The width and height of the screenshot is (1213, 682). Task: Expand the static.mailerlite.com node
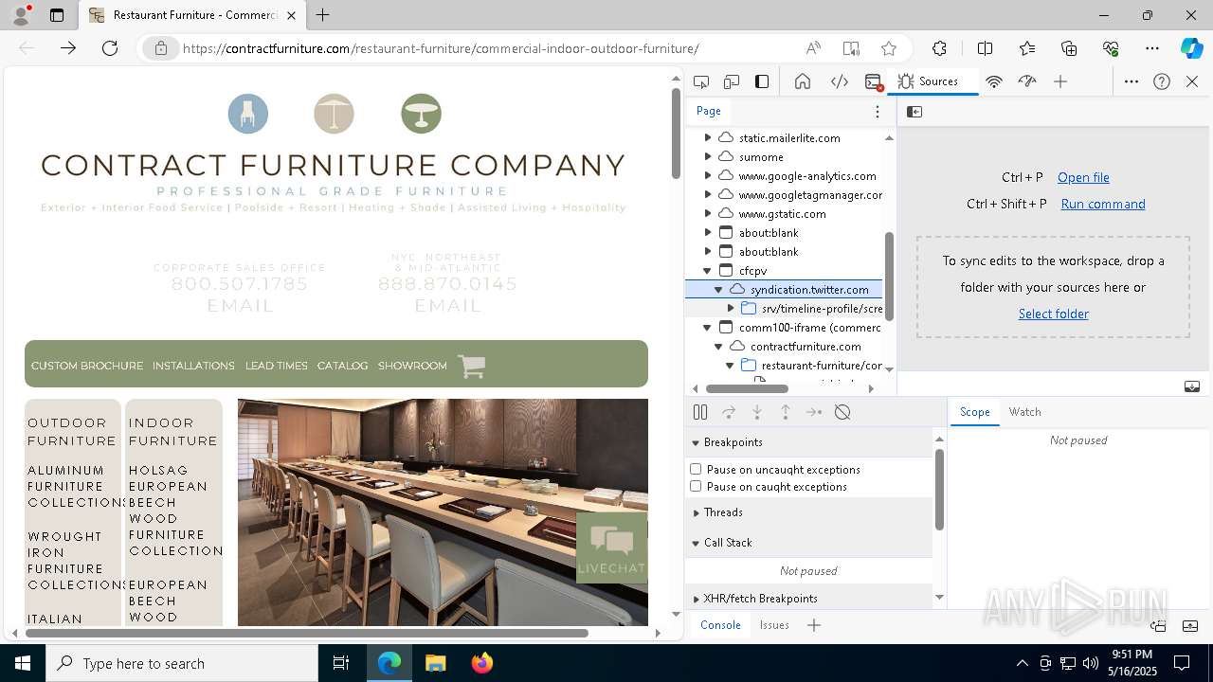click(x=708, y=138)
